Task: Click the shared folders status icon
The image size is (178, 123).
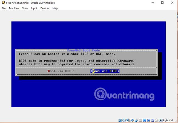Action: (140, 120)
